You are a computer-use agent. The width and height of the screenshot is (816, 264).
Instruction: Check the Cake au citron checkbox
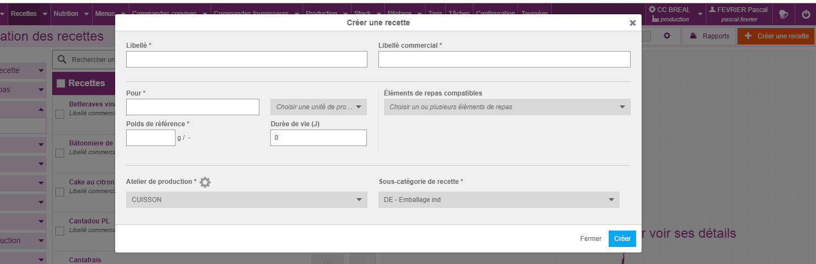(x=60, y=192)
